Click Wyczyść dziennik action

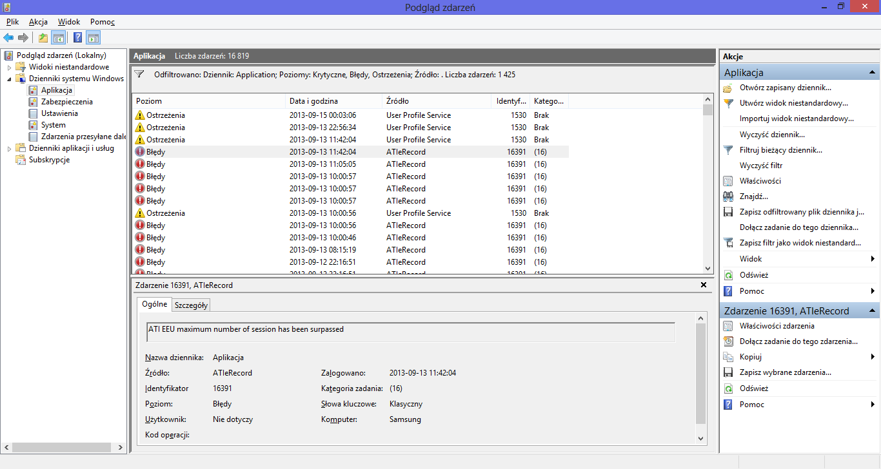[x=772, y=135]
